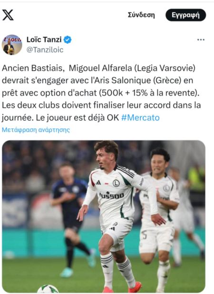Translate post via Μετάφραση ανάρτησης
214x294 pixels.
tap(36, 130)
